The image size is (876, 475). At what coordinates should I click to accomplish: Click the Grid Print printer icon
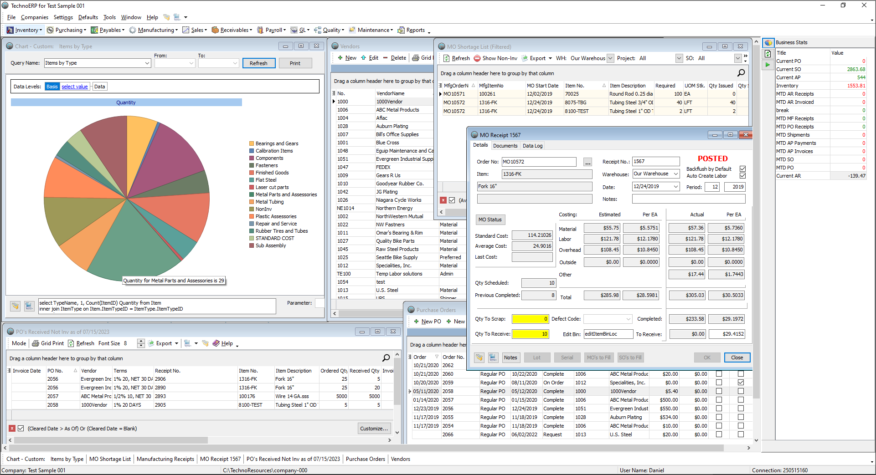pyautogui.click(x=36, y=343)
